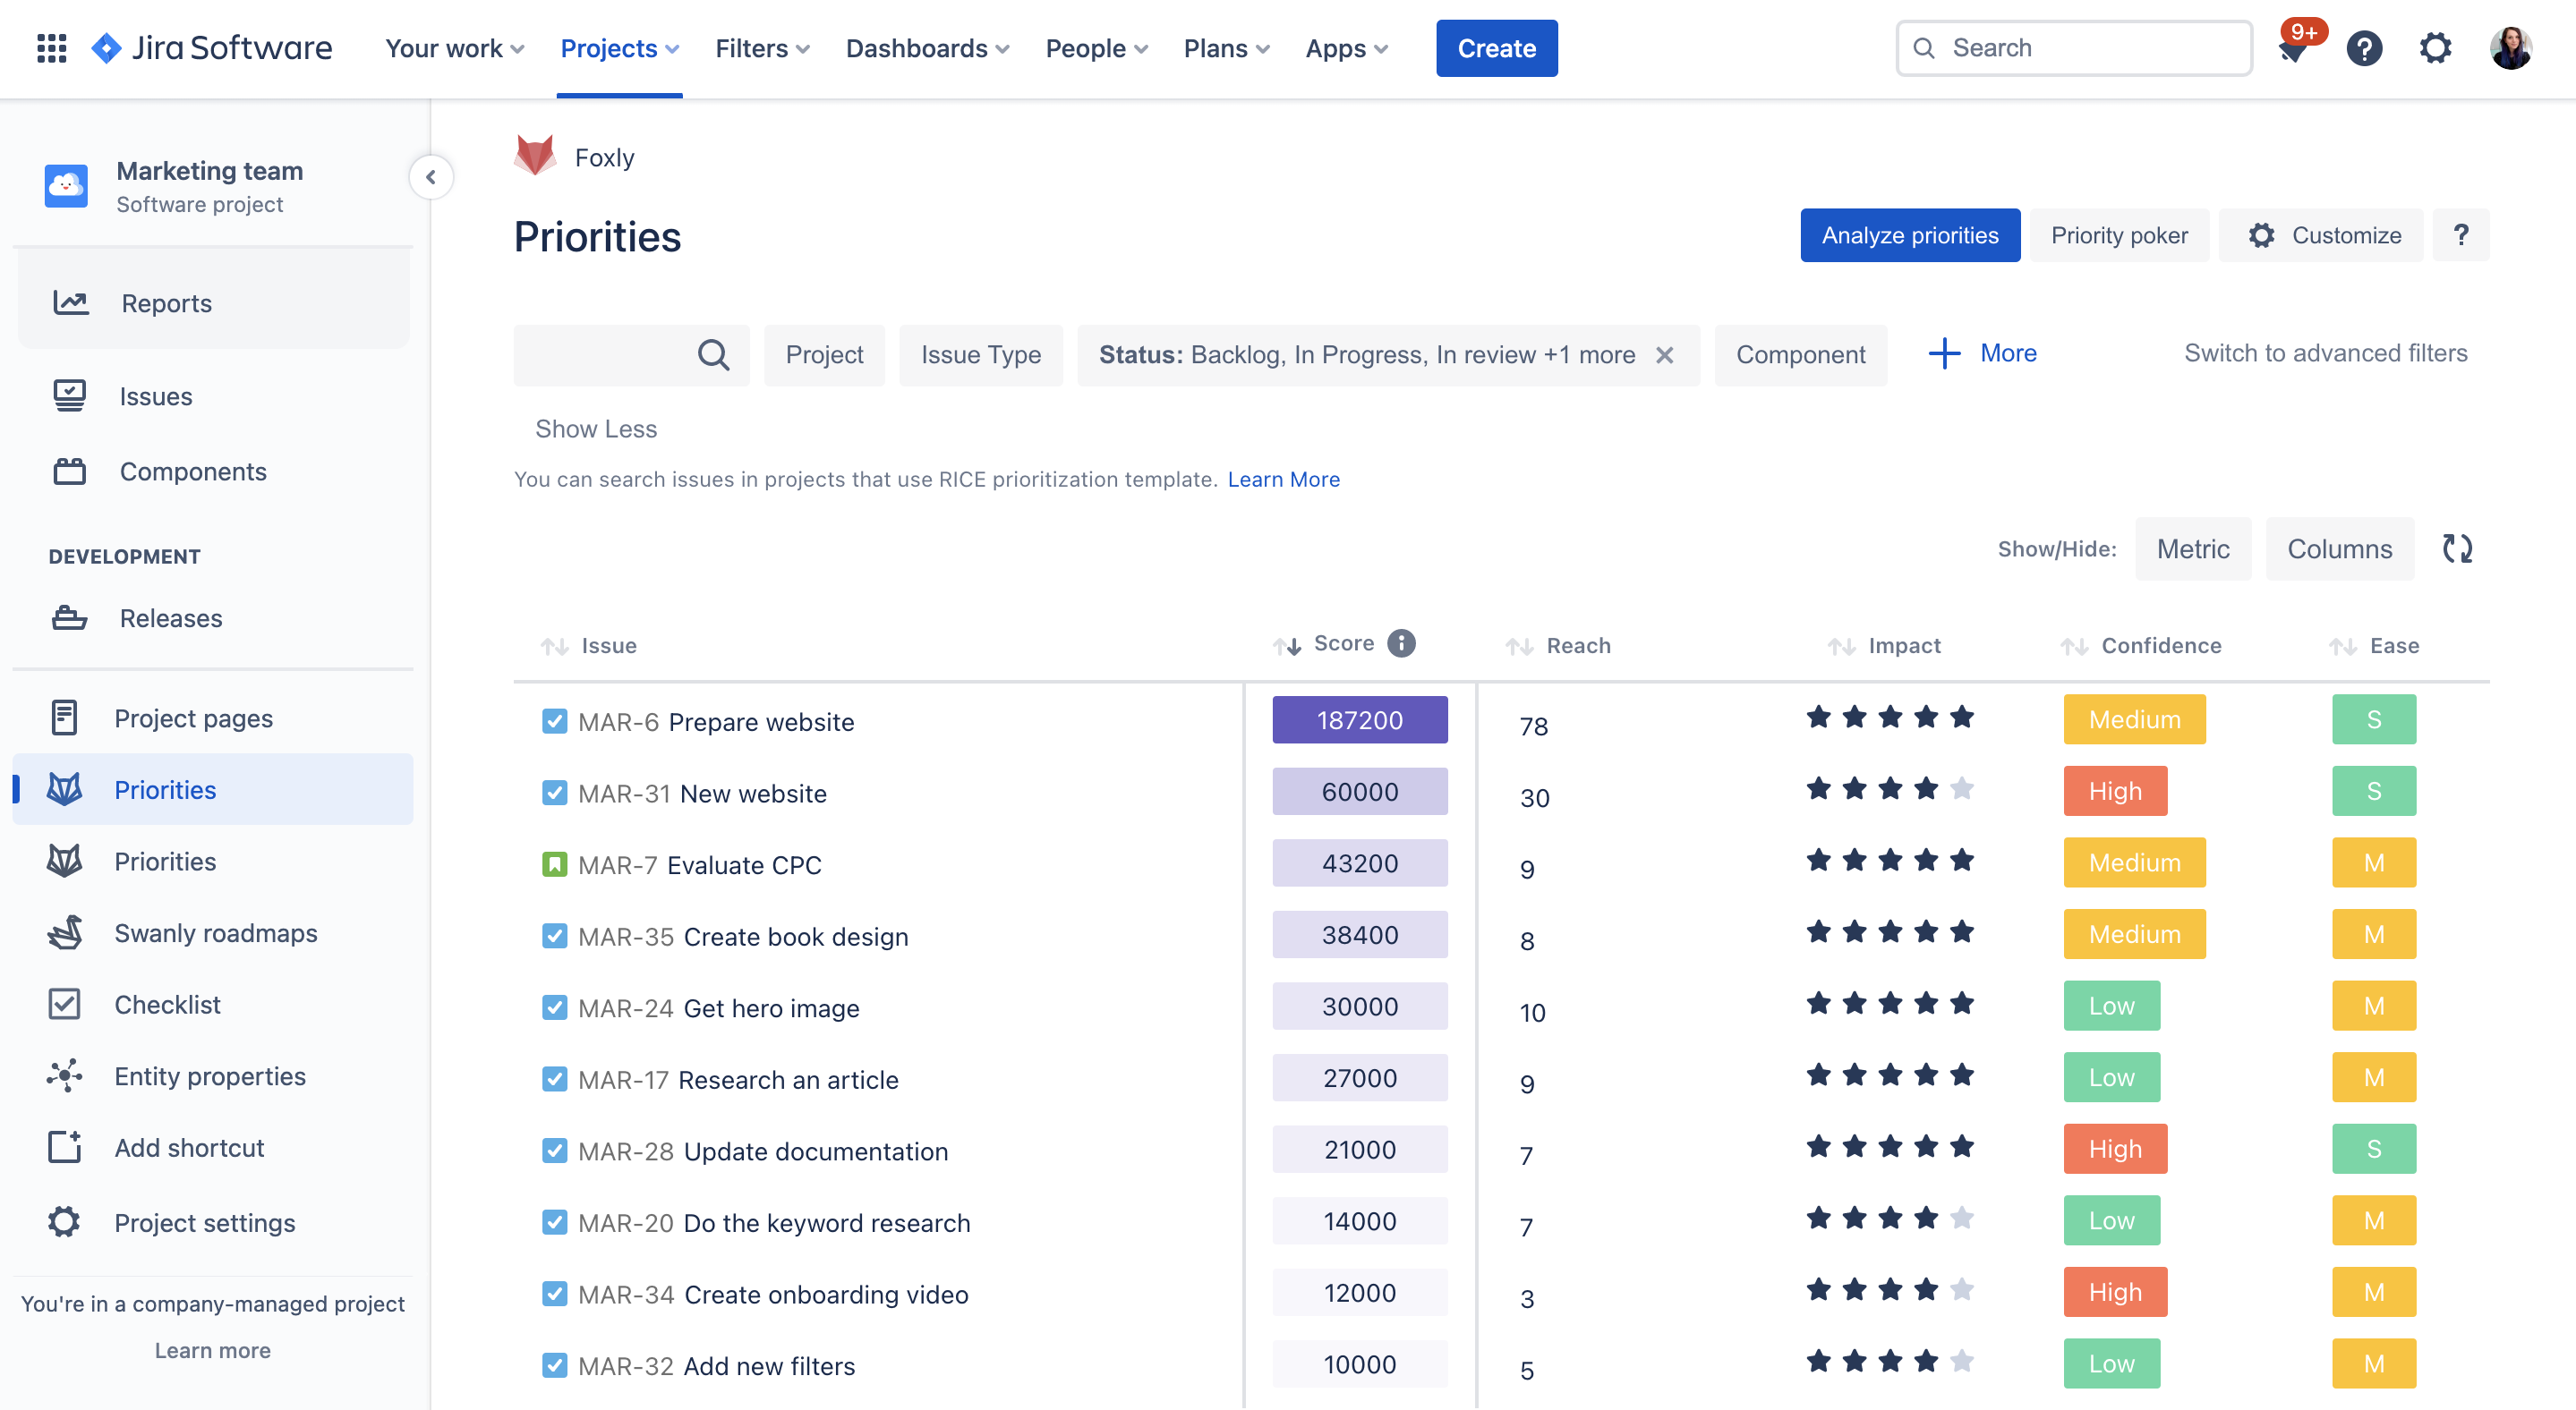Open the Issue Type filter
The image size is (2576, 1410).
pos(980,355)
